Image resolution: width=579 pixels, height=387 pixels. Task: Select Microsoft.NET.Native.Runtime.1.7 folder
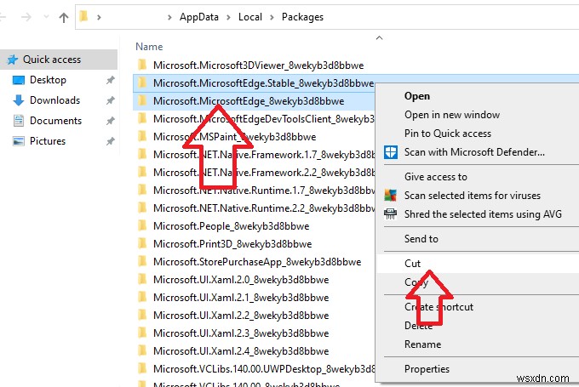264,191
